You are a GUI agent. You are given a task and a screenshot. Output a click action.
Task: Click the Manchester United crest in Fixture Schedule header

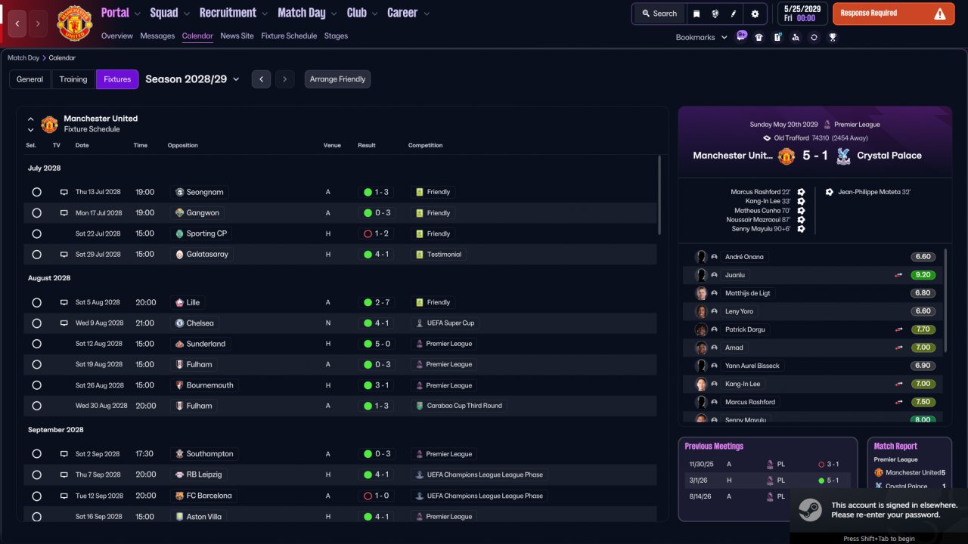pos(49,124)
